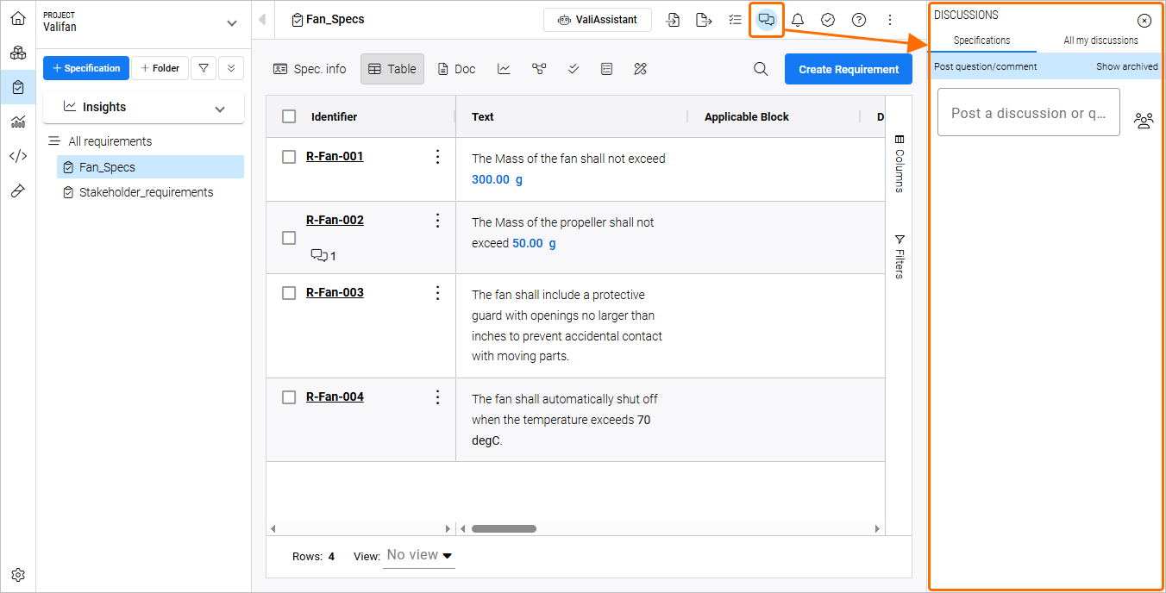Click the horizontal scrollbar thumb under Text column

504,528
